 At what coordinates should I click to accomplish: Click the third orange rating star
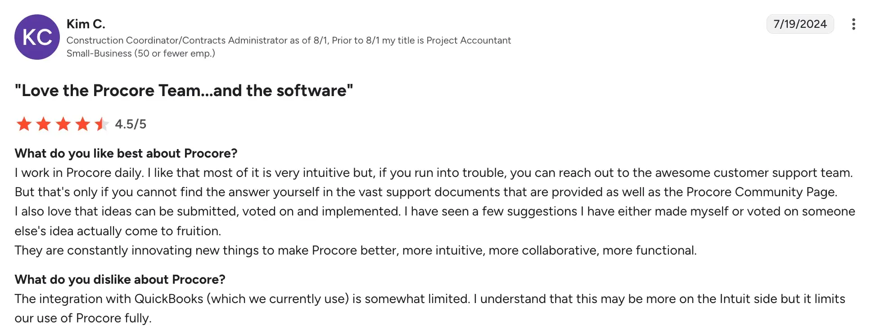[x=63, y=124]
